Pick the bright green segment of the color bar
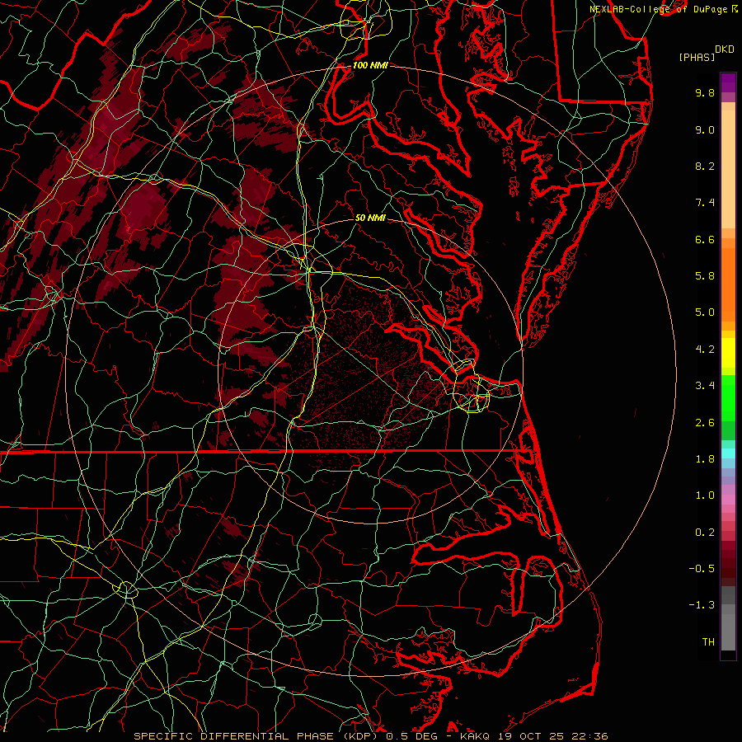742x742 pixels. click(728, 398)
